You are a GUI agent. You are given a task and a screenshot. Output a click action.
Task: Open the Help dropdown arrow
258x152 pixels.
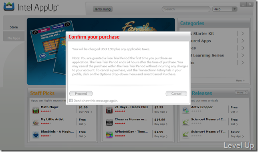(234, 9)
